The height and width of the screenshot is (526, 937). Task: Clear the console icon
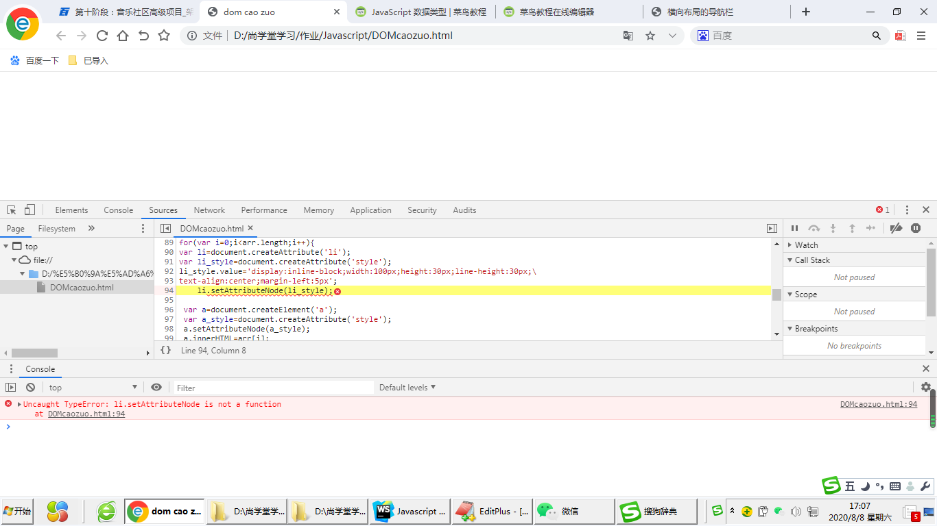pos(30,387)
